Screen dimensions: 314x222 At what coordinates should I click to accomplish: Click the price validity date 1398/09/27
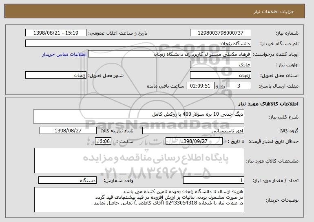click(x=194, y=141)
